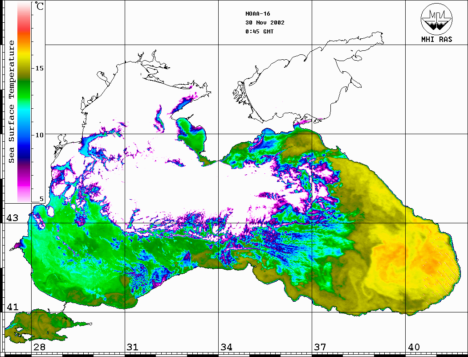Click longitude label '31'
468x357 pixels.
click(x=133, y=347)
